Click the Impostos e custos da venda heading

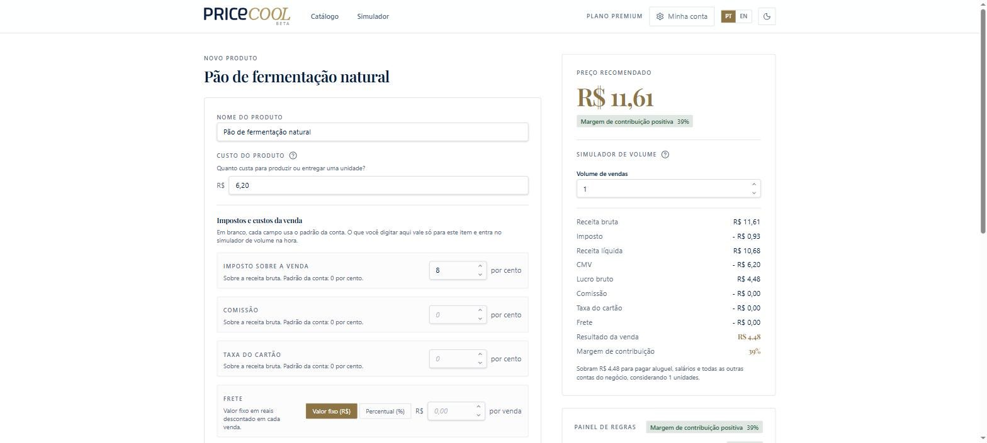coord(259,221)
